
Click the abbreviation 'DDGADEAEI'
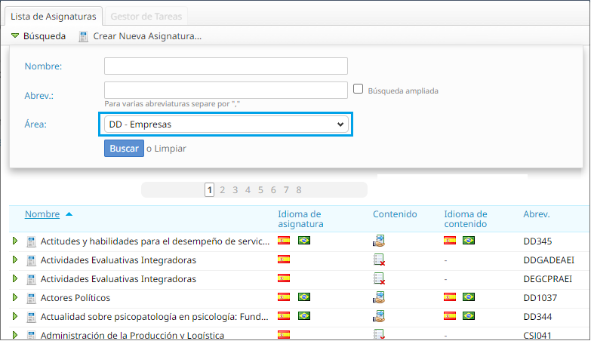click(549, 260)
